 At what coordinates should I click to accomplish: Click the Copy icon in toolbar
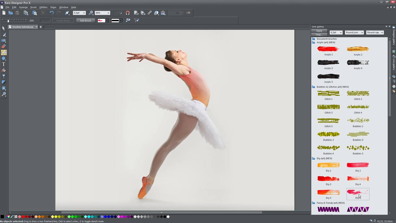point(26,13)
